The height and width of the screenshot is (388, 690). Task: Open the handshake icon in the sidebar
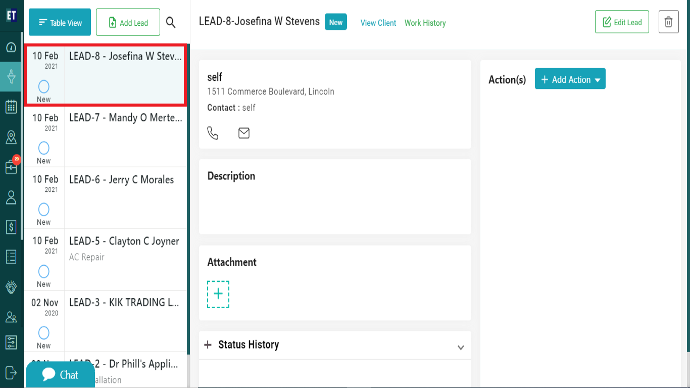click(11, 287)
